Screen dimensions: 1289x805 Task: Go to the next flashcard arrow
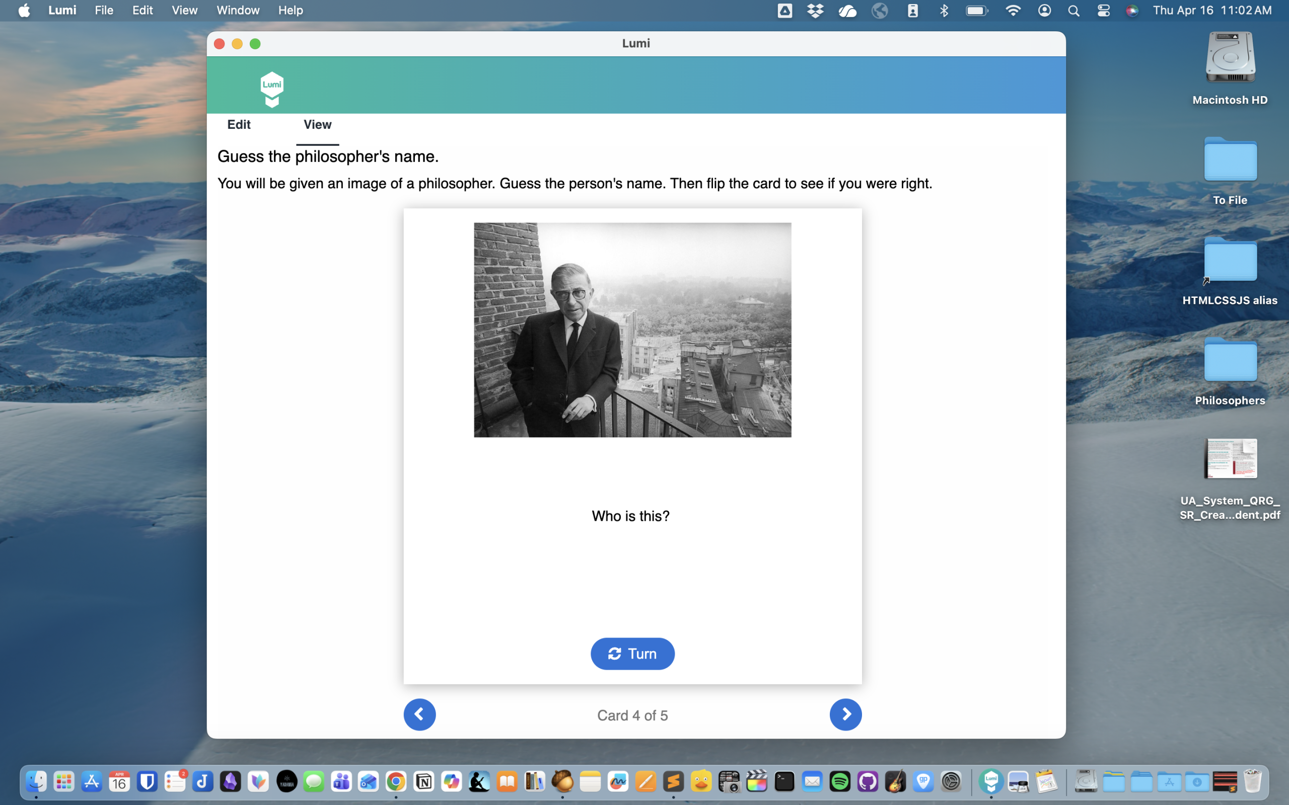845,714
